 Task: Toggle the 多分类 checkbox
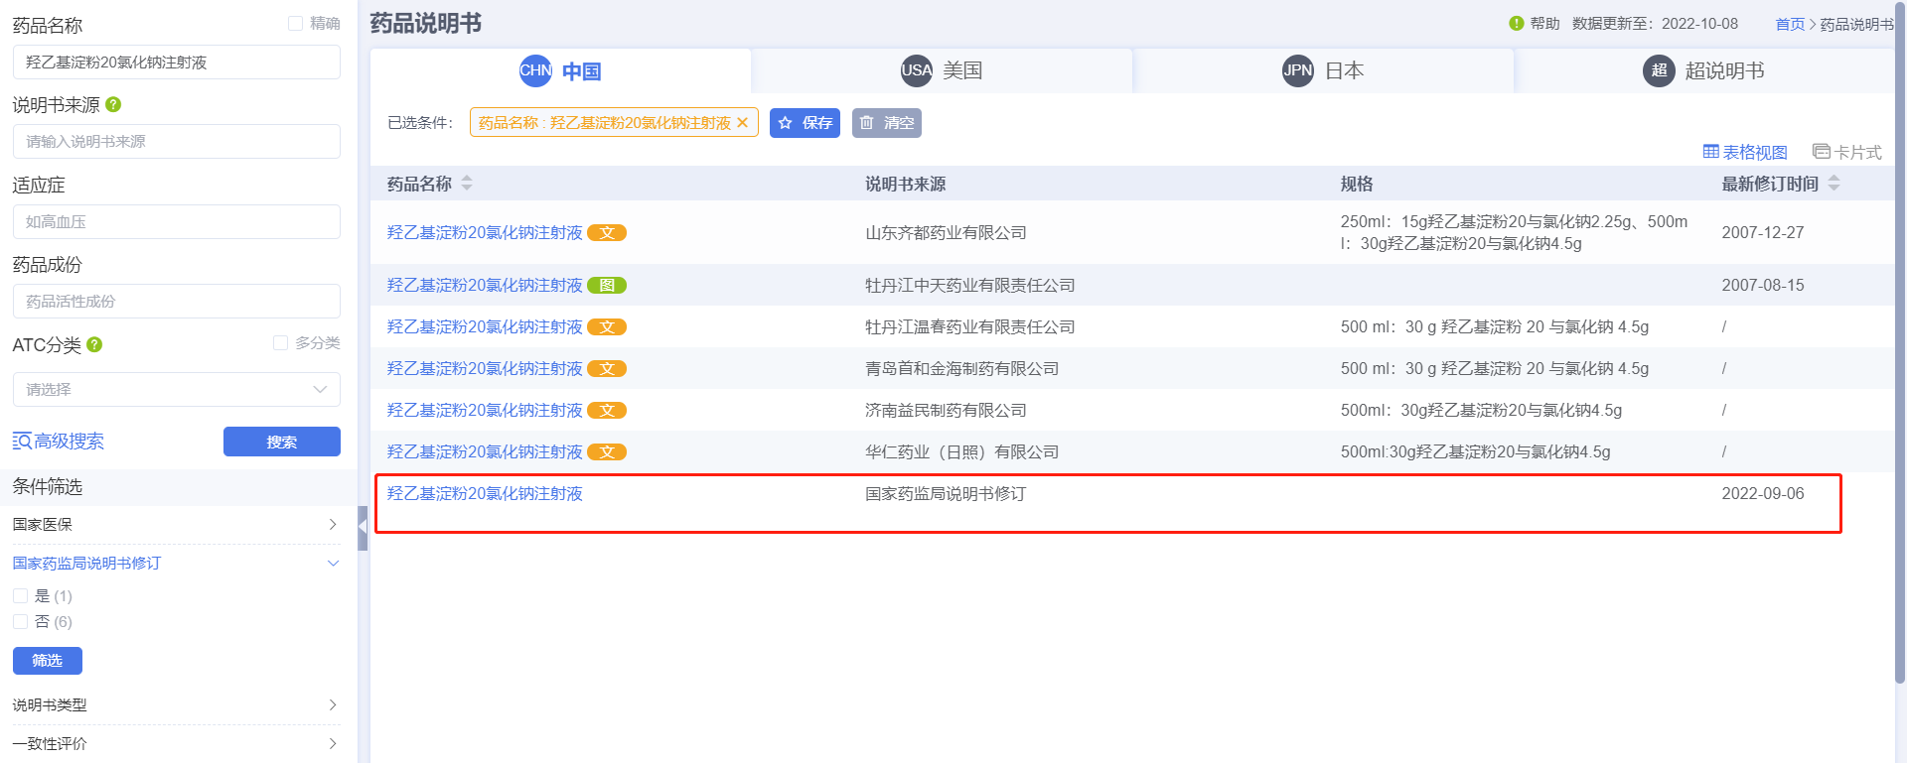[x=280, y=342]
